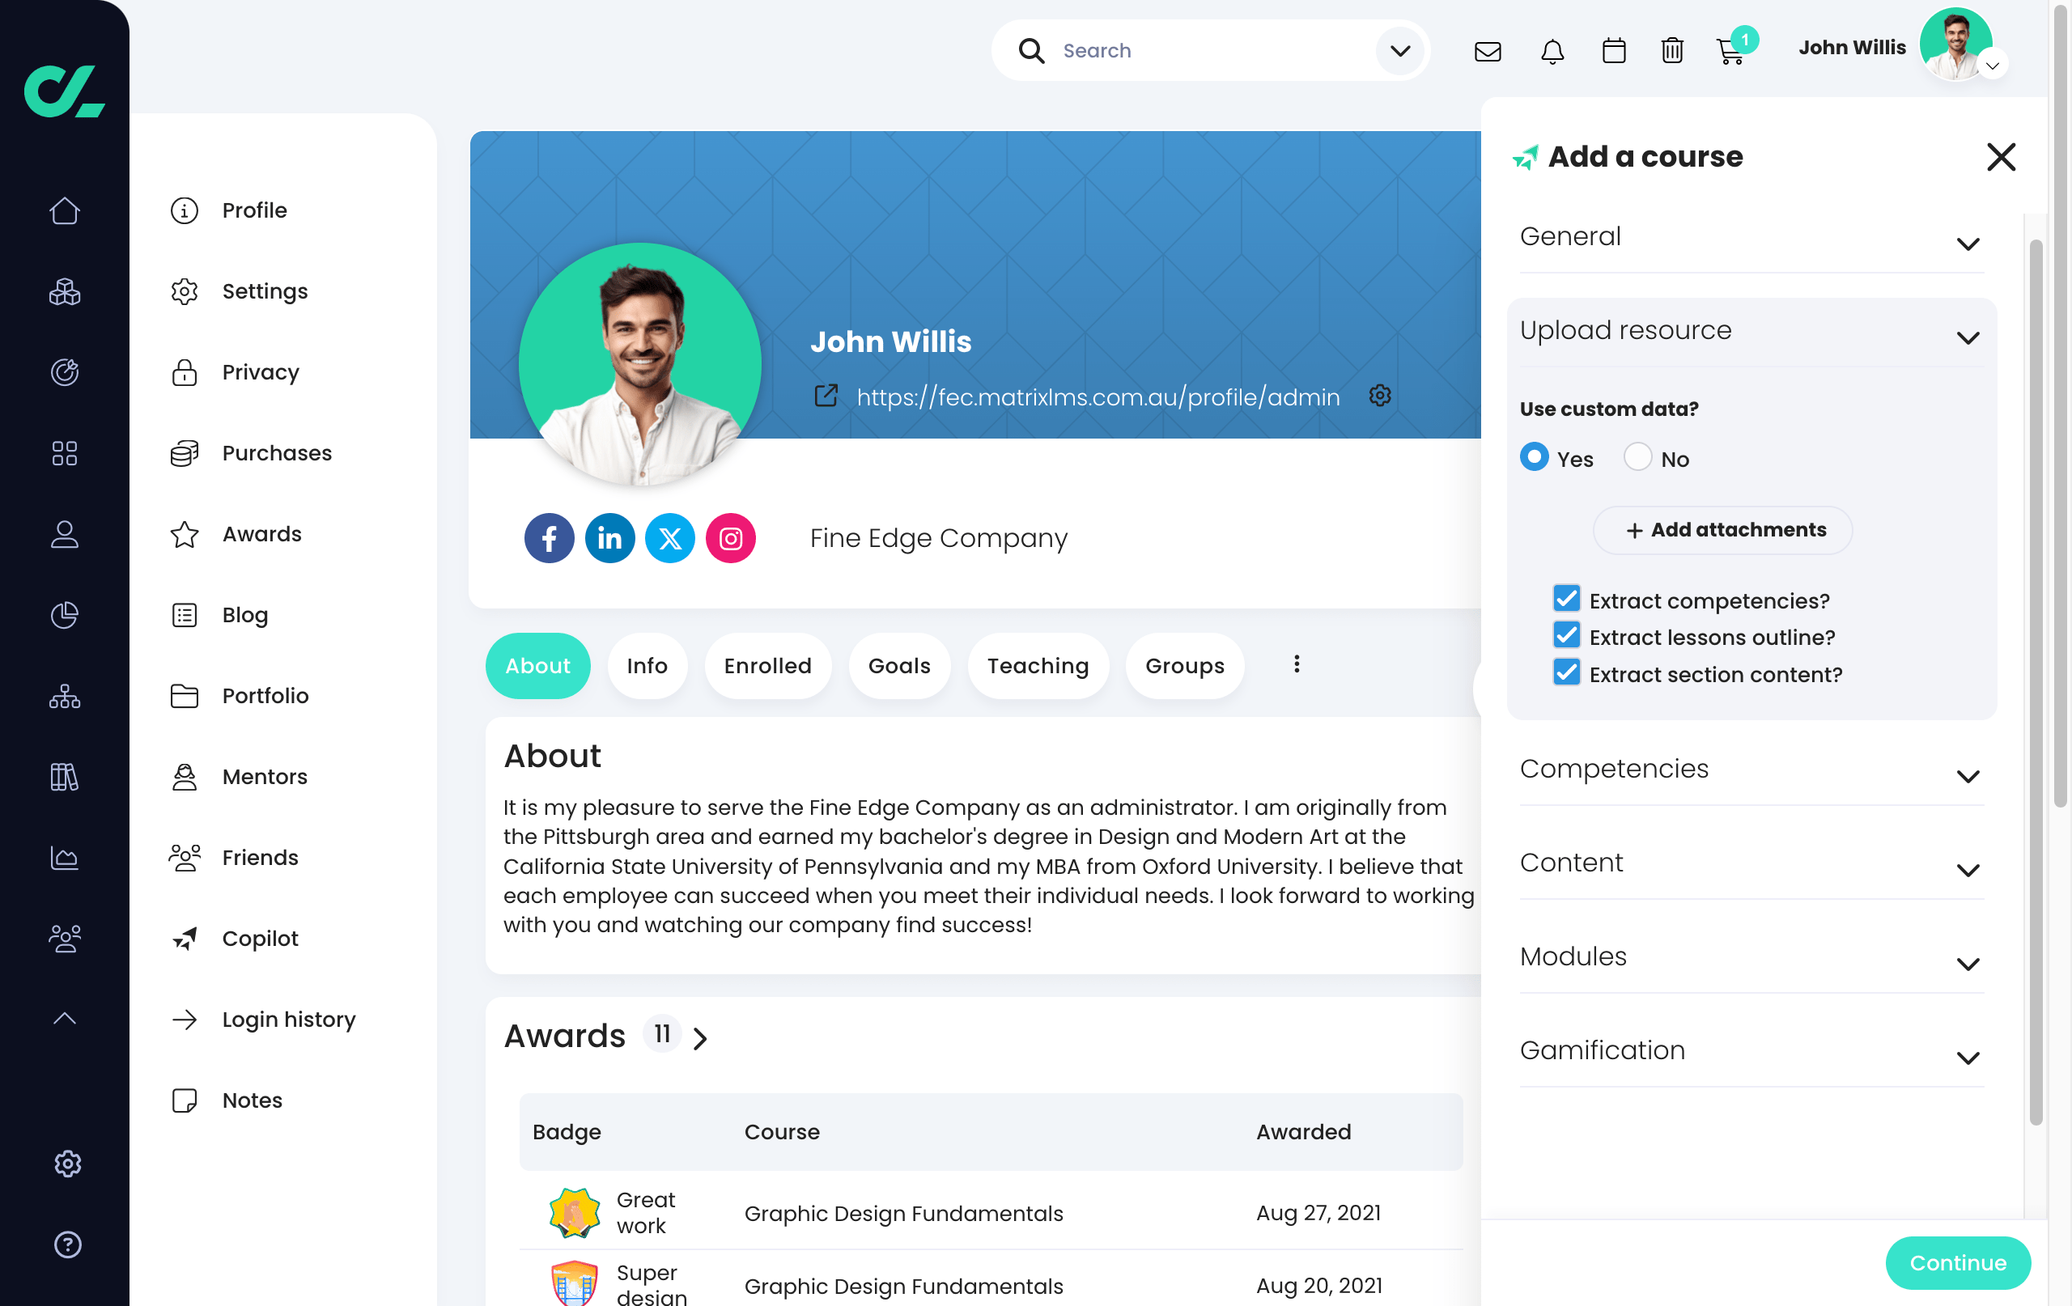Select the No radio button
The width and height of the screenshot is (2072, 1306).
click(x=1637, y=458)
